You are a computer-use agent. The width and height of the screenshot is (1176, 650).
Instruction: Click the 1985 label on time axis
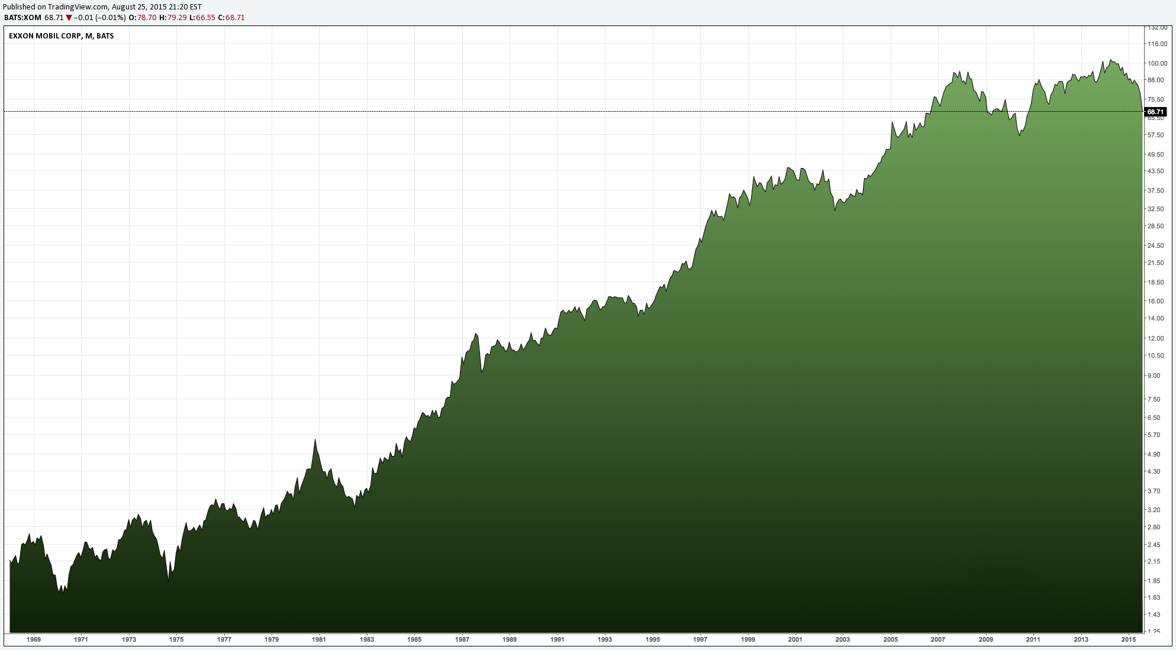[414, 639]
